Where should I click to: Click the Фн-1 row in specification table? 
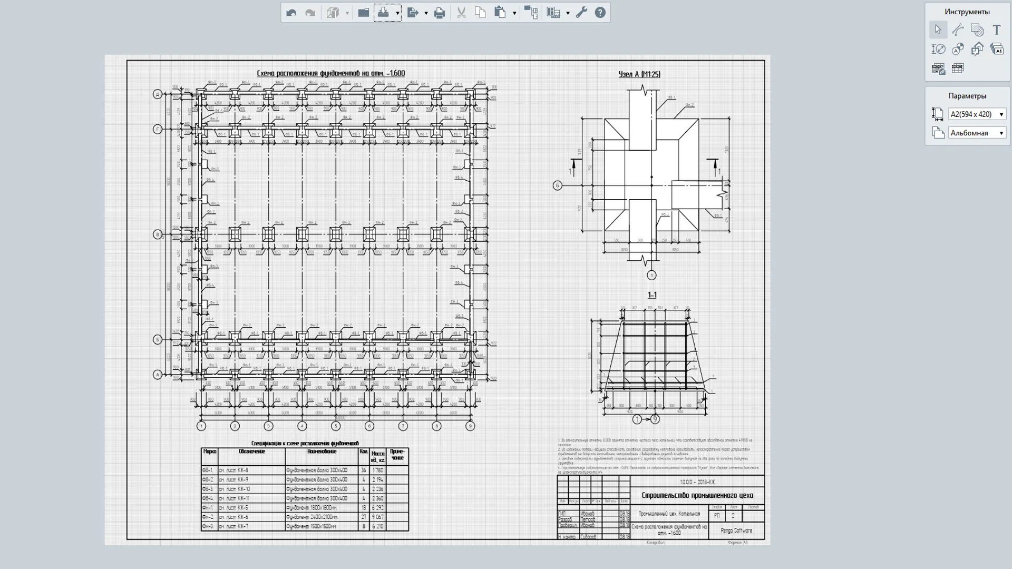pyautogui.click(x=304, y=508)
